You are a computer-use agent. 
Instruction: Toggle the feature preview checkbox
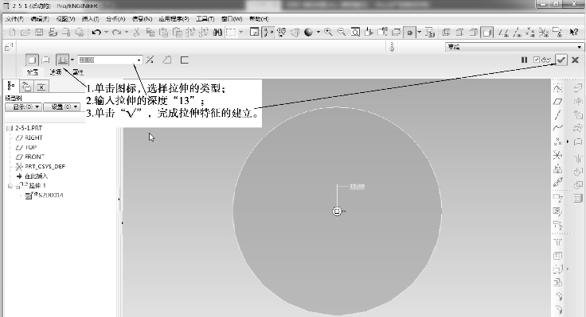pos(537,60)
